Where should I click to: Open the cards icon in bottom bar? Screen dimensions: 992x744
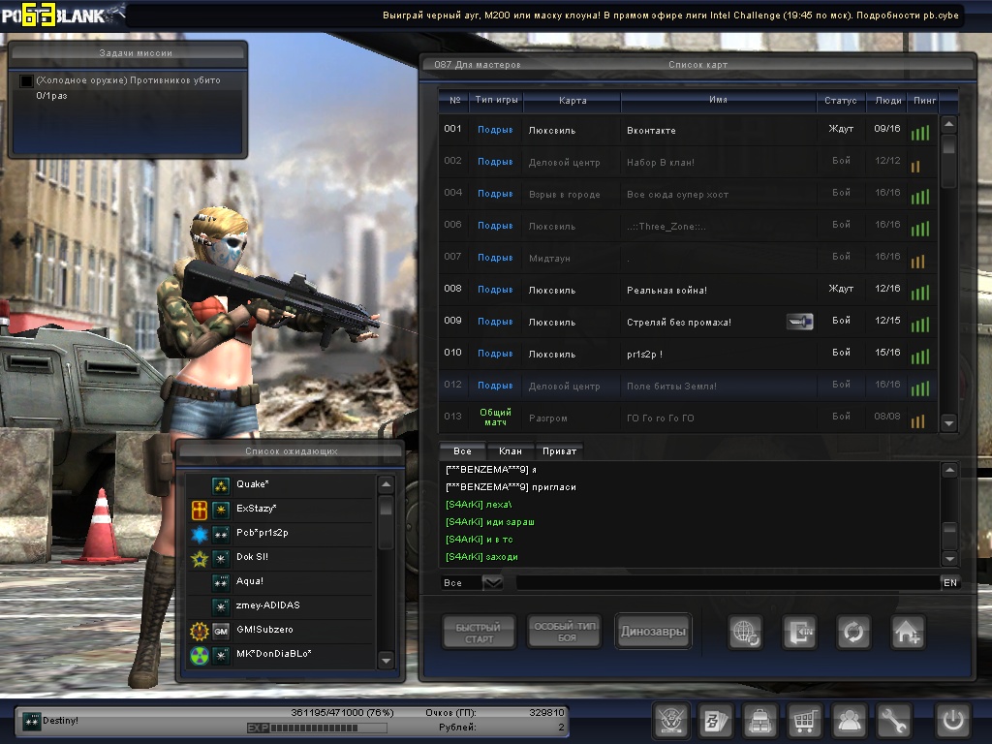715,720
